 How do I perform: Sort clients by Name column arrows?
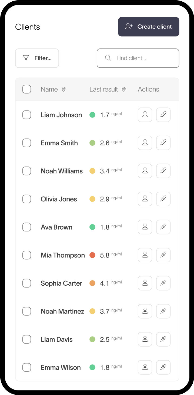(64, 89)
